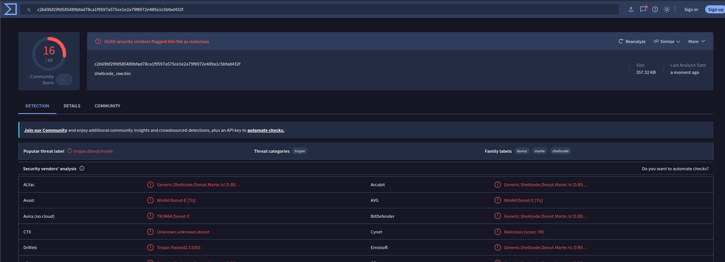Open the notifications chat icon
The height and width of the screenshot is (262, 725).
coord(643,9)
